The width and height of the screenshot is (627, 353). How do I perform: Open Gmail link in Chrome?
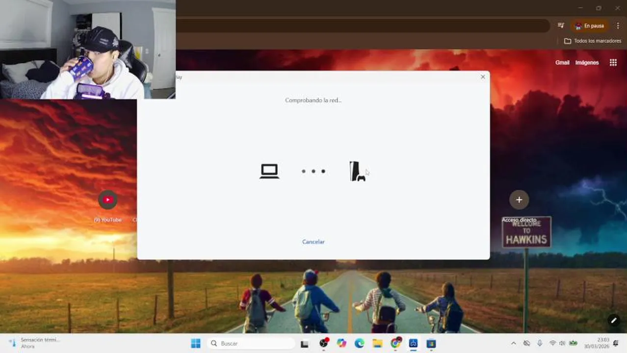562,63
